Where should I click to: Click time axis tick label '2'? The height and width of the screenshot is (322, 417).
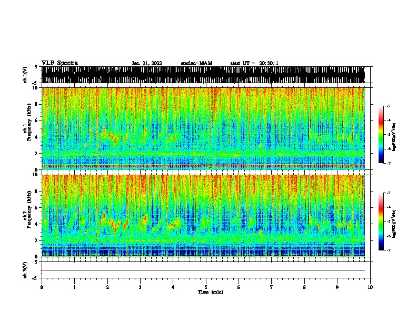107,287
